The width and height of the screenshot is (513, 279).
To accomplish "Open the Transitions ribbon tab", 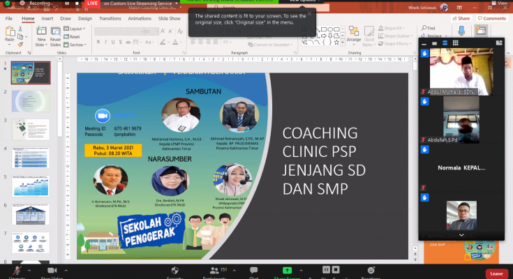I will (x=110, y=19).
